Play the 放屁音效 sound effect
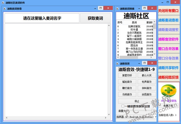This screenshot has width=181, height=124. point(147,94)
